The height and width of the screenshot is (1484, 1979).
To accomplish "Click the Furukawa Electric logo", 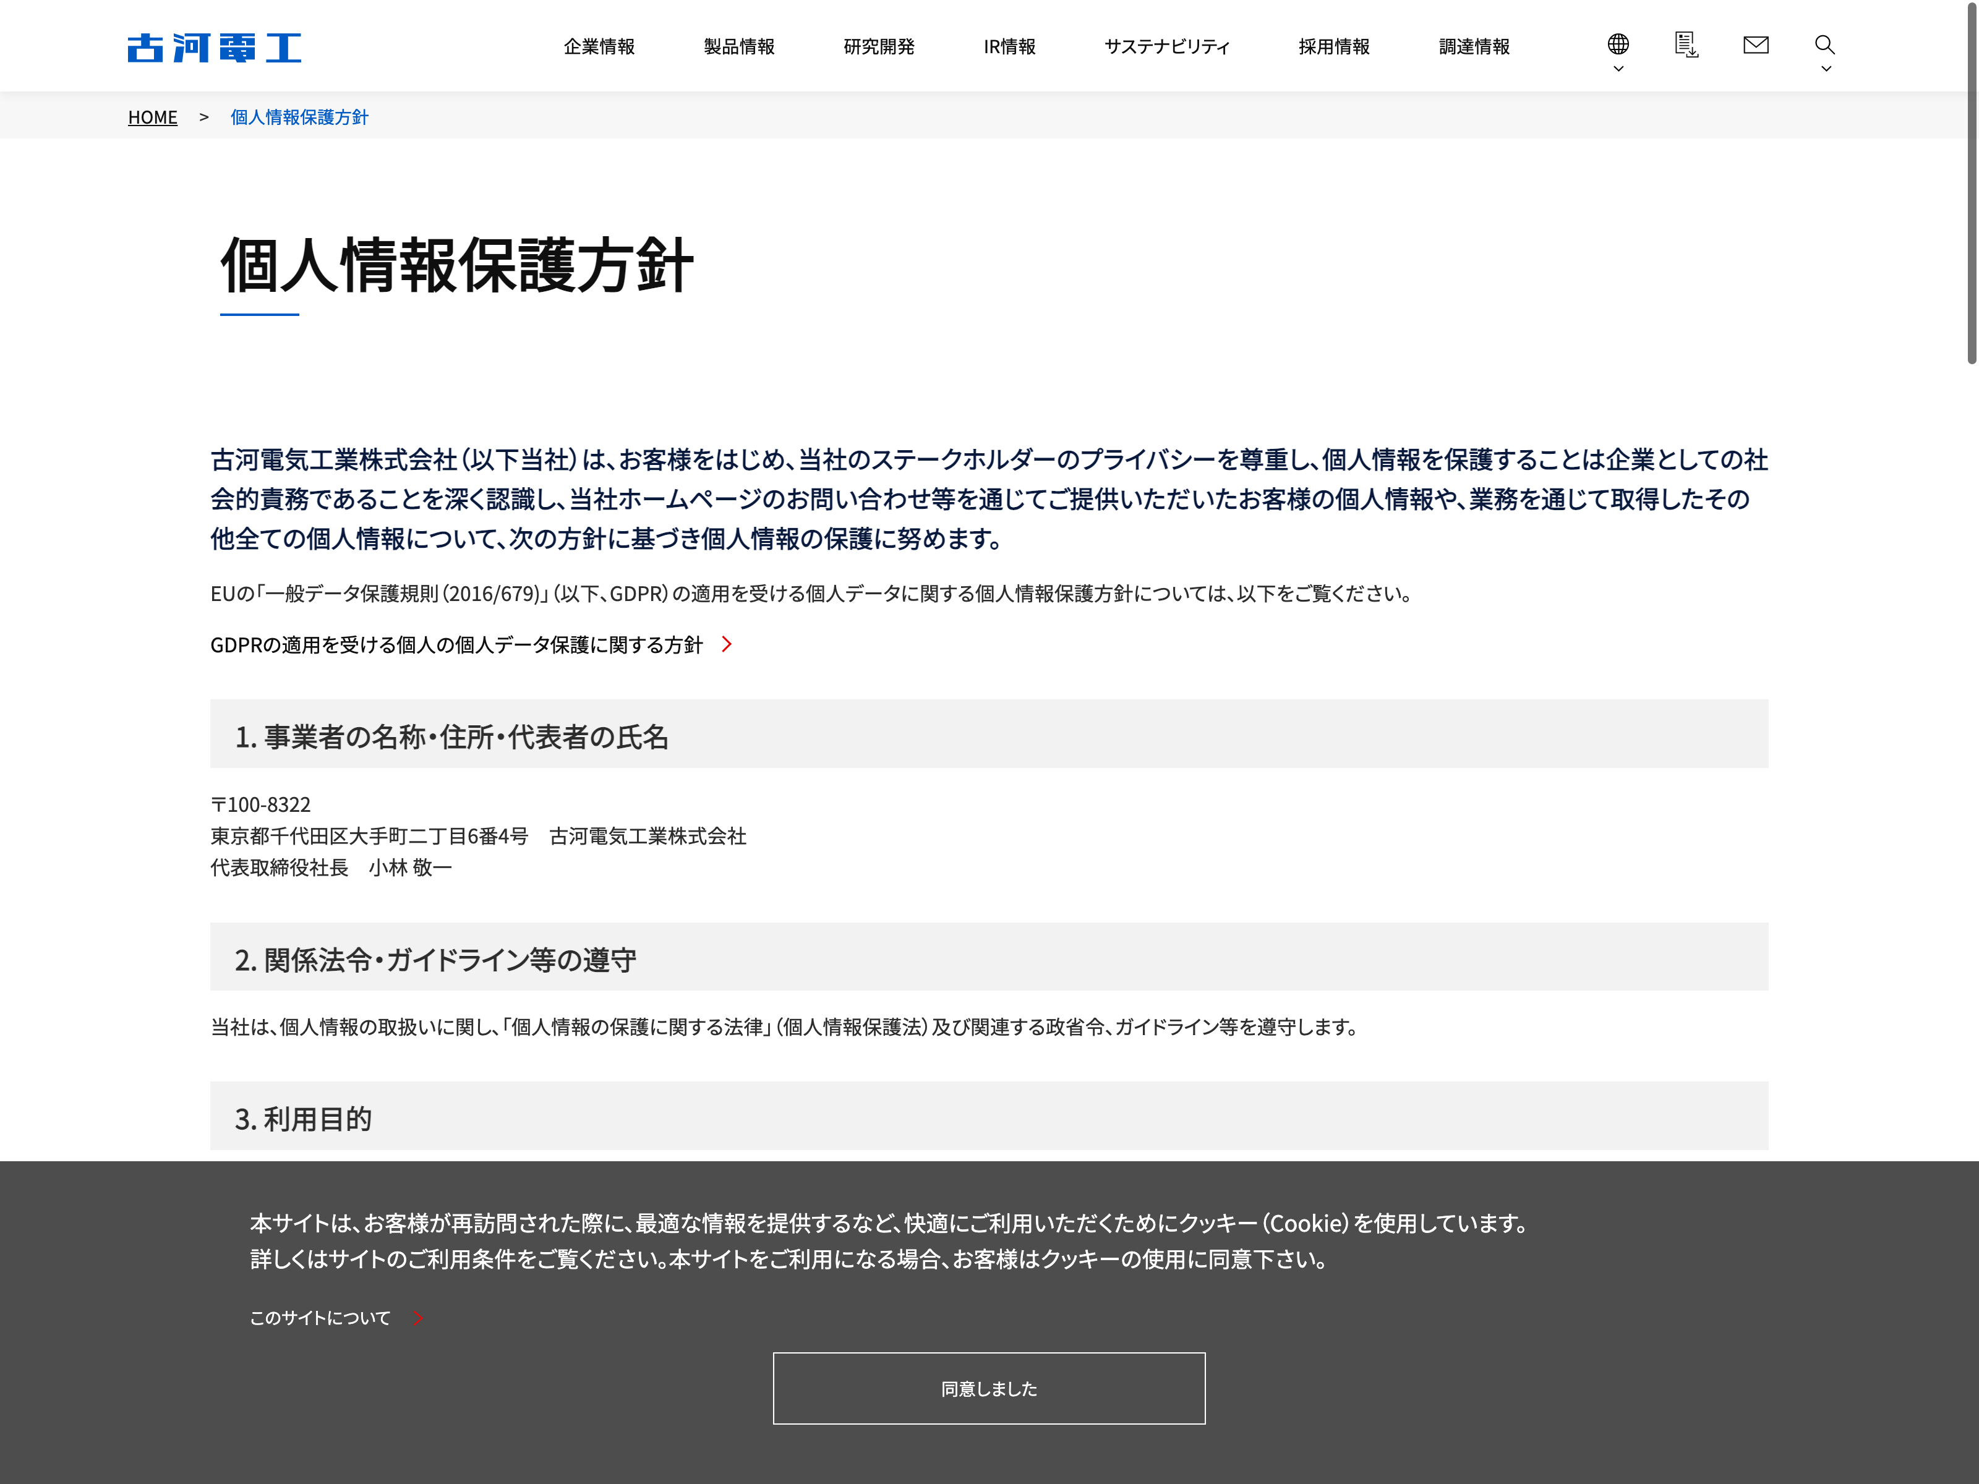I will pyautogui.click(x=214, y=48).
